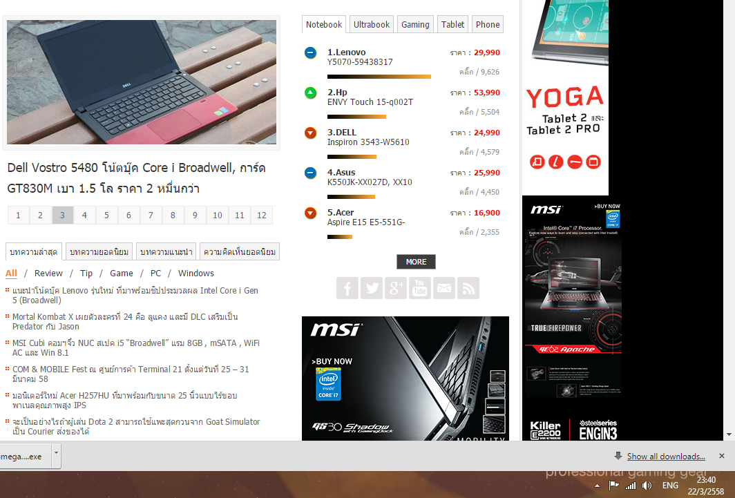
Task: Go to slide page 12
Action: coord(262,215)
